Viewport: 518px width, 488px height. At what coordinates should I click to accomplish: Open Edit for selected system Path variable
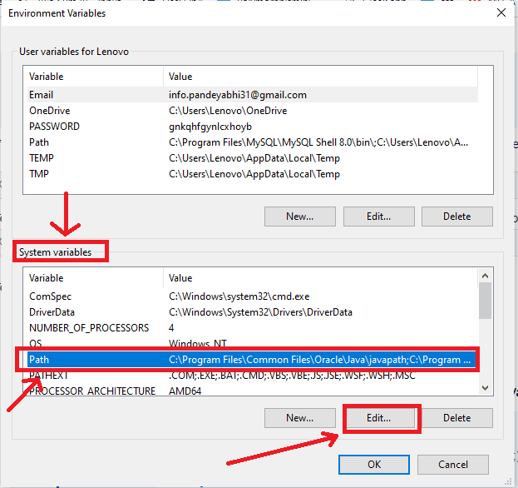(x=378, y=417)
